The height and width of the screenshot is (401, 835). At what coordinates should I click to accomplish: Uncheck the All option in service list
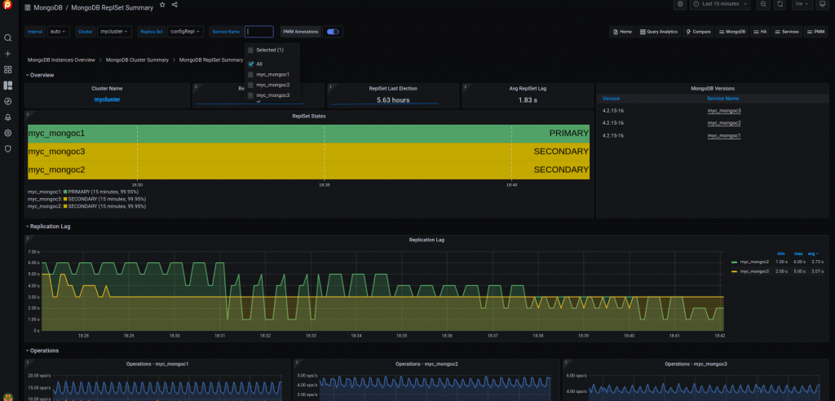pos(251,64)
